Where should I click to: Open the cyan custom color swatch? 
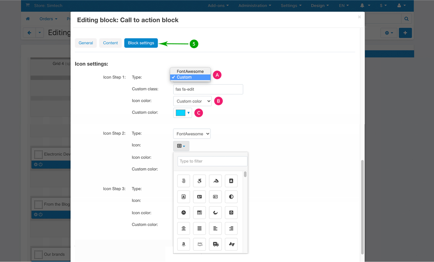[182, 113]
